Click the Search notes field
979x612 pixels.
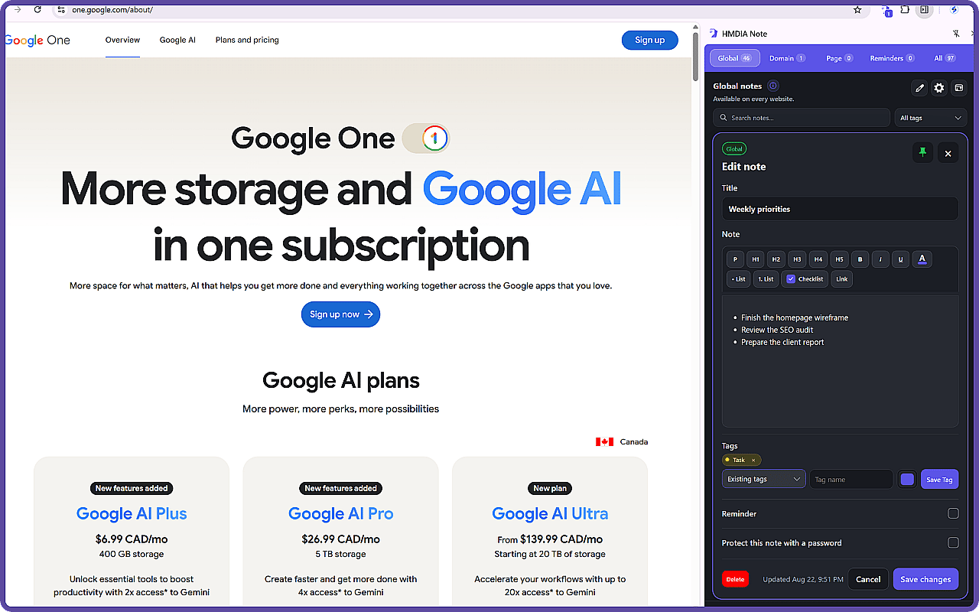point(802,118)
